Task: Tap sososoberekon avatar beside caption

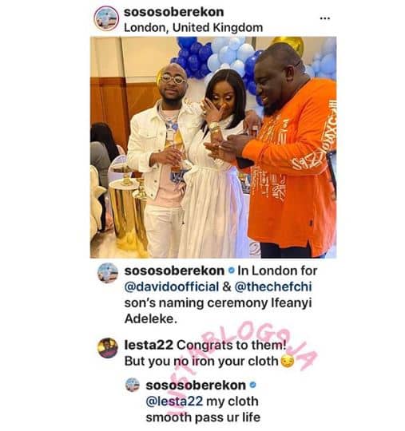Action: 108,273
